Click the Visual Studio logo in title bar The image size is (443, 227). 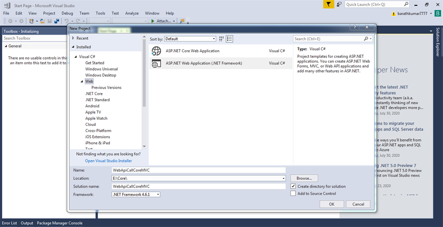7,5
